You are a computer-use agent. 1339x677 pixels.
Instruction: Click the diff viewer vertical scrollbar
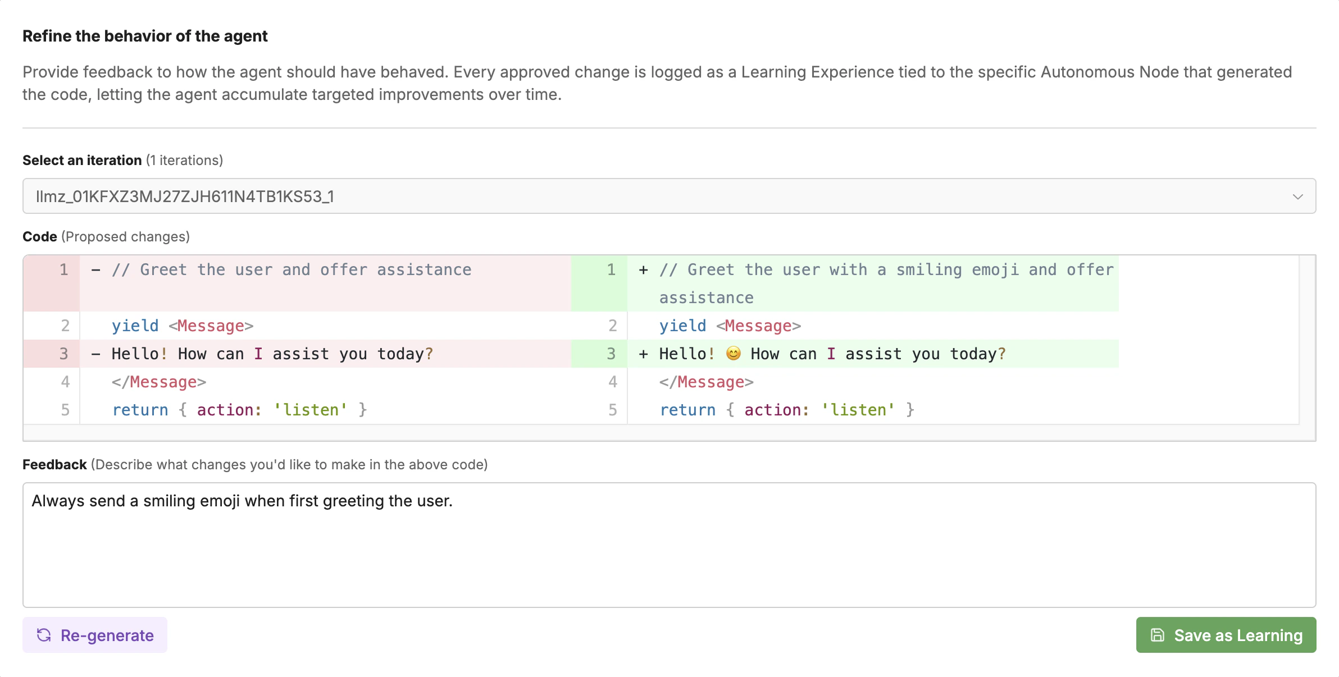1308,340
